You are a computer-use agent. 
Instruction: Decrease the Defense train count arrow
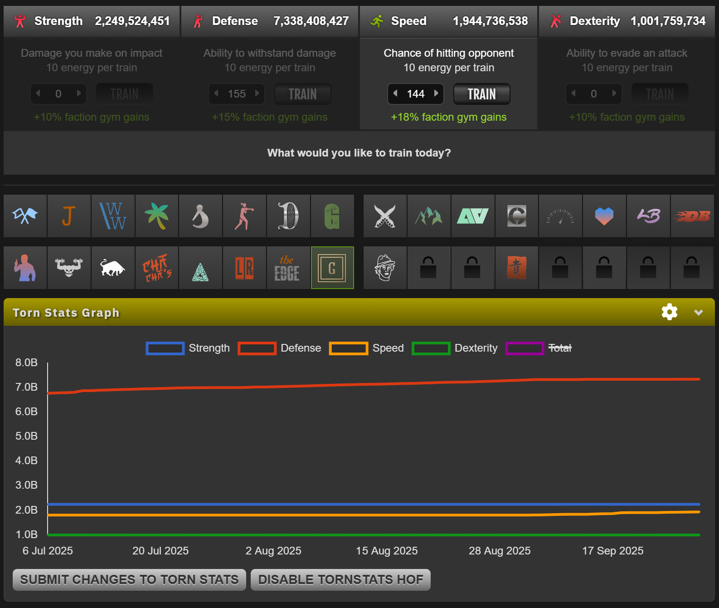217,93
